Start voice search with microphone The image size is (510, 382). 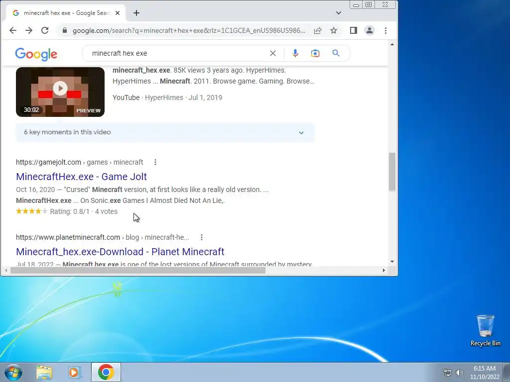coord(295,53)
